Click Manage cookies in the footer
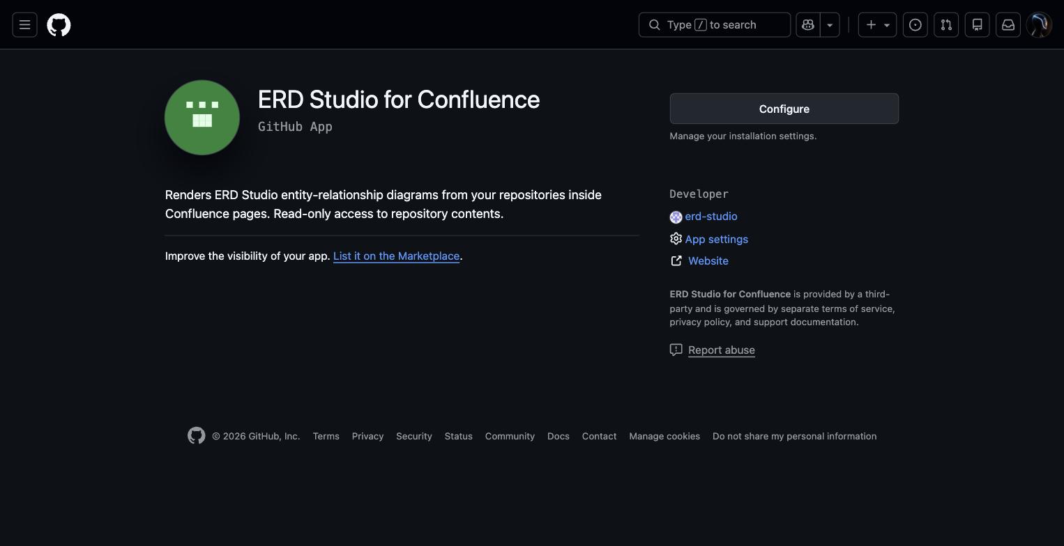 pyautogui.click(x=664, y=436)
